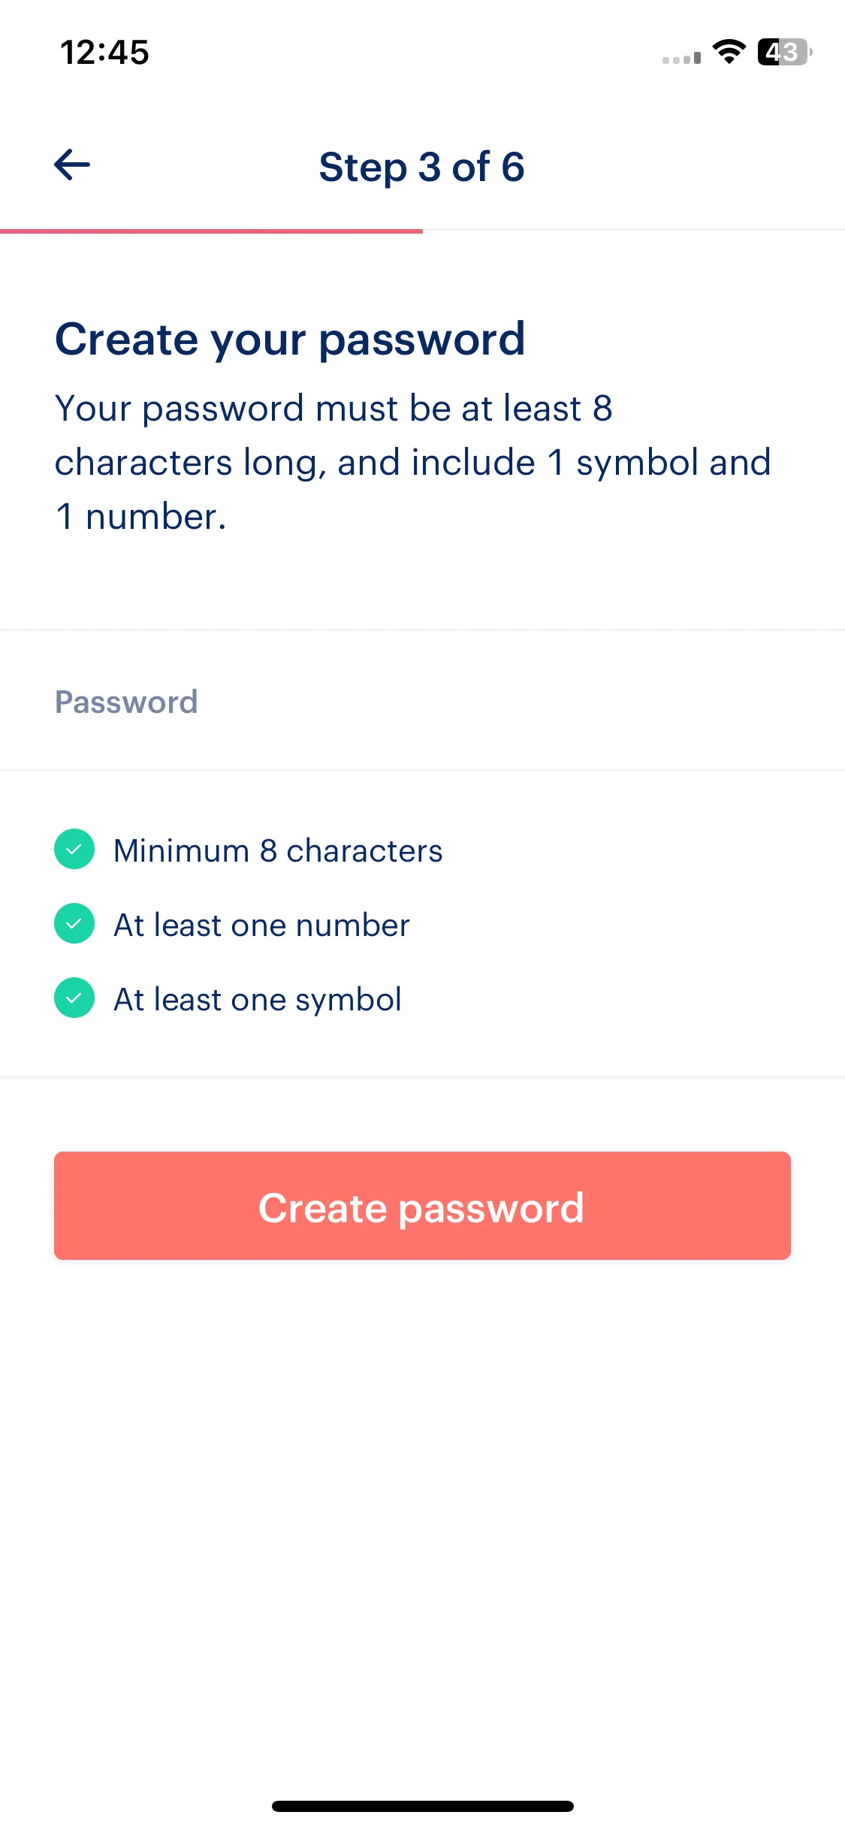Tap the battery indicator showing 43

pyautogui.click(x=785, y=52)
